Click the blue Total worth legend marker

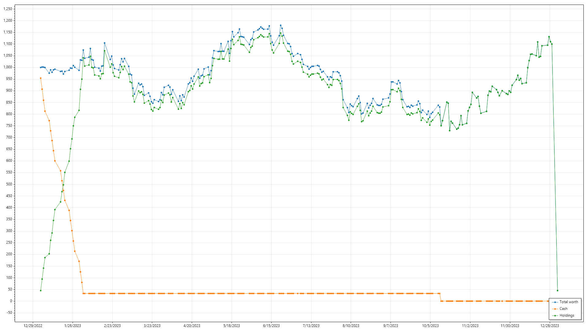[555, 302]
